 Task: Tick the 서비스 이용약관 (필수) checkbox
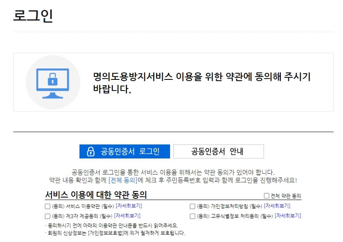coord(47,206)
